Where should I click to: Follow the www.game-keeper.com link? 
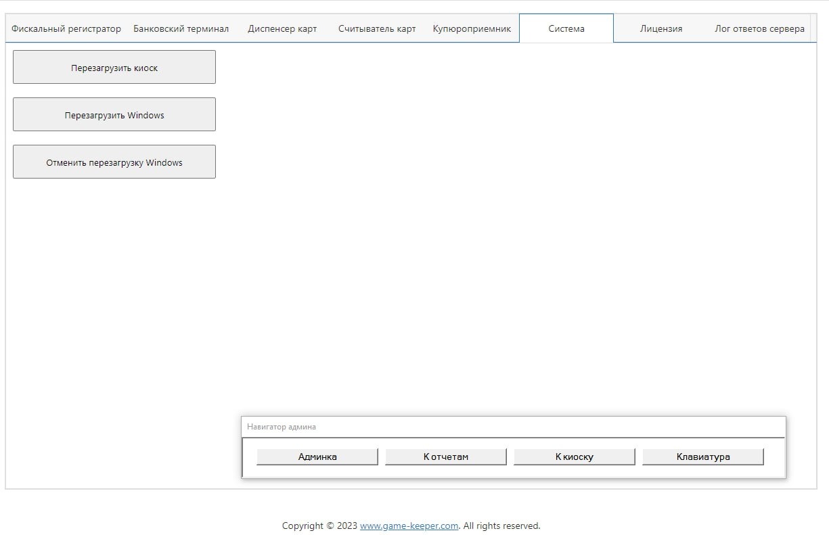click(x=409, y=526)
